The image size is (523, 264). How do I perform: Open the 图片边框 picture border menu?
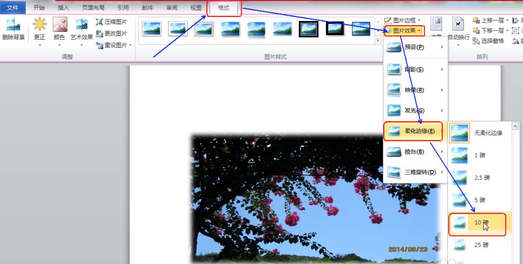coord(402,21)
